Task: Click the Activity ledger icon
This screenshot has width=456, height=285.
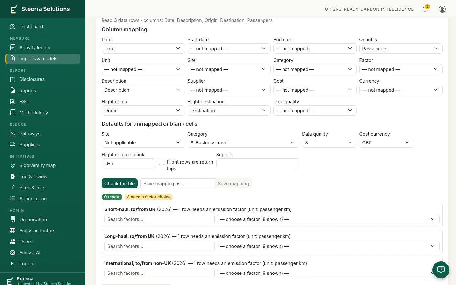Action: [12, 48]
